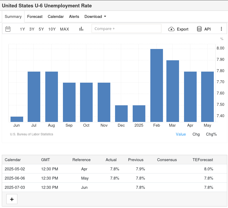Click the bar chart type icon
The height and width of the screenshot is (208, 228).
(81, 29)
